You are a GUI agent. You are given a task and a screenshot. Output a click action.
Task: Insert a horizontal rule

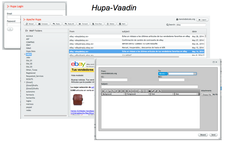click(140, 91)
